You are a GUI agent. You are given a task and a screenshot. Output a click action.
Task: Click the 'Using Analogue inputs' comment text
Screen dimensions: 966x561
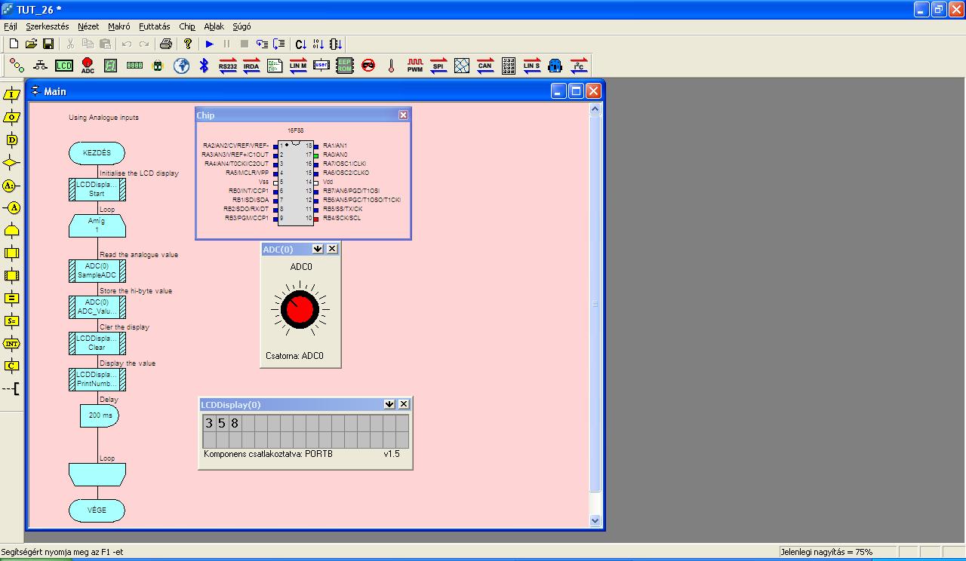(x=103, y=118)
